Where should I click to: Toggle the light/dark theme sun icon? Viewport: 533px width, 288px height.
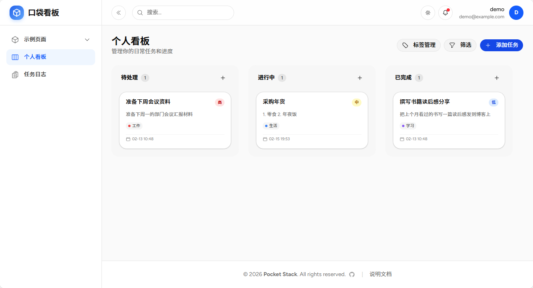point(428,13)
